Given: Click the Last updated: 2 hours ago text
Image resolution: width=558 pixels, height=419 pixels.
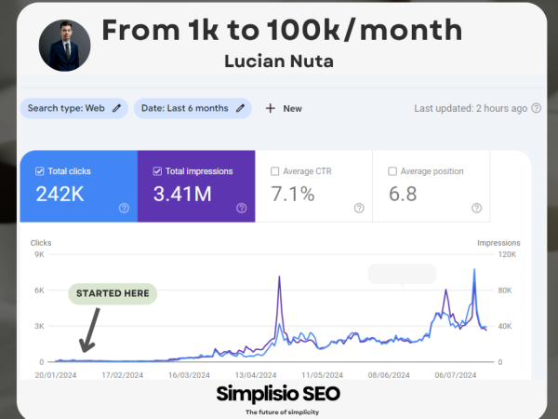Looking at the screenshot, I should [x=471, y=108].
